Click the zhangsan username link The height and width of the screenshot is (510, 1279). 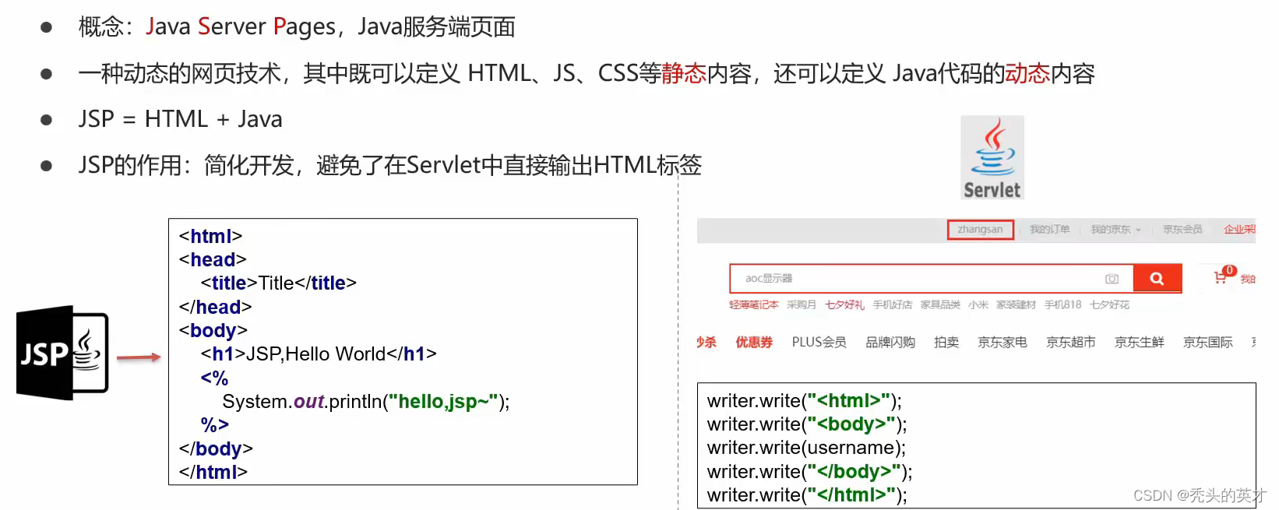[980, 230]
